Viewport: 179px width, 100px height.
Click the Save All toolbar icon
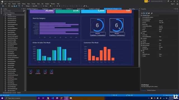click(16, 6)
